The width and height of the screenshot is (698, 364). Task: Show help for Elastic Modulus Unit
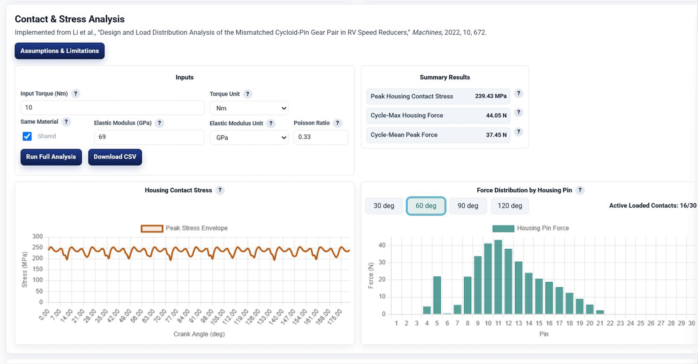click(271, 123)
